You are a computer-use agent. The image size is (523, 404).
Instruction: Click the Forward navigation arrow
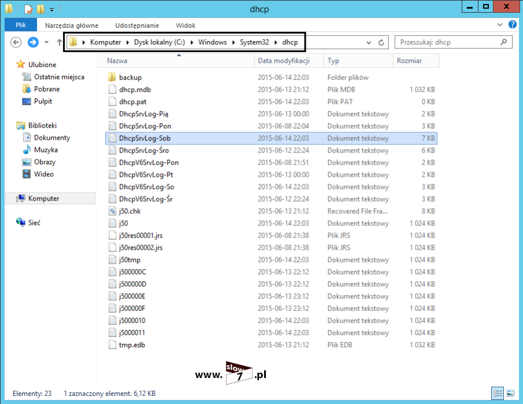tap(34, 42)
